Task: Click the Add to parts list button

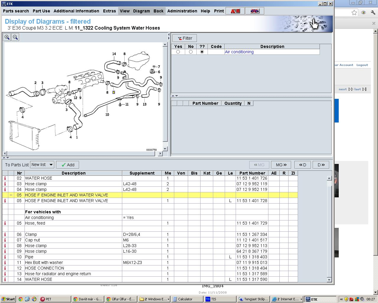Action: (x=68, y=165)
